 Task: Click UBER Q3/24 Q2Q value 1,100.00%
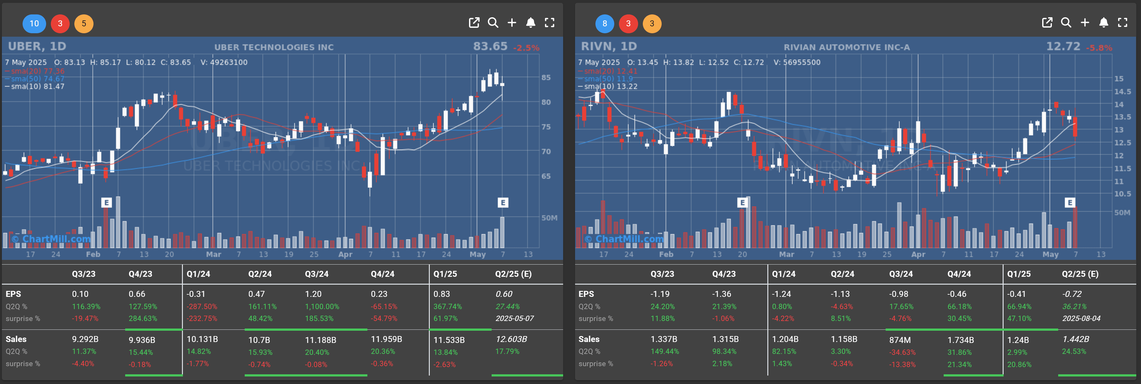(x=322, y=307)
